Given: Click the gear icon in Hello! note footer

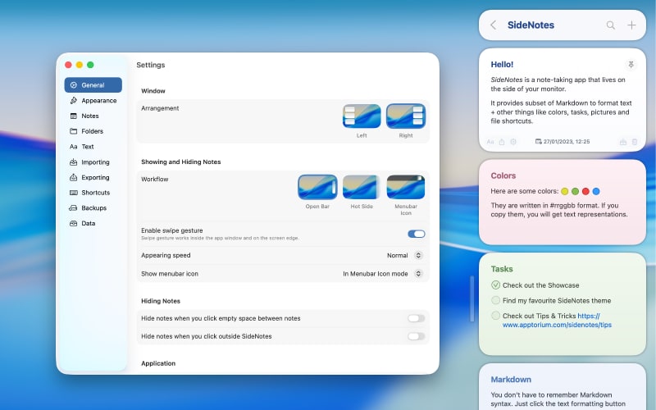Looking at the screenshot, I should tap(513, 142).
